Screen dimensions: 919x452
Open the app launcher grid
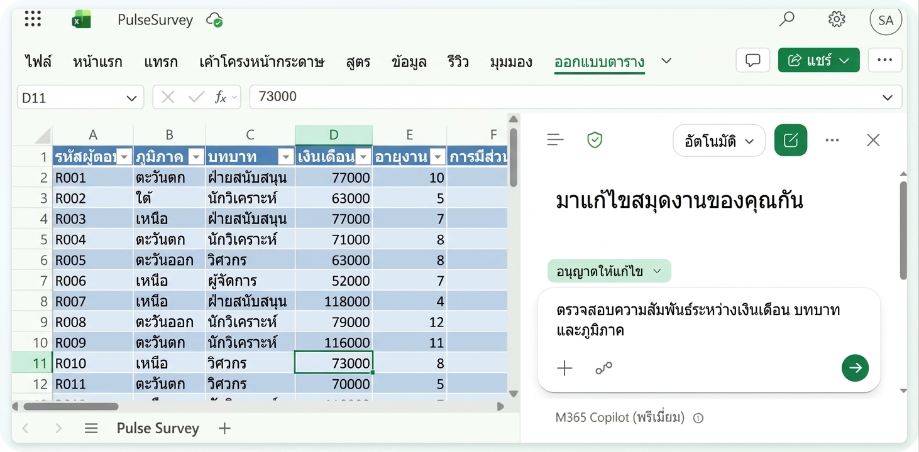(x=33, y=19)
